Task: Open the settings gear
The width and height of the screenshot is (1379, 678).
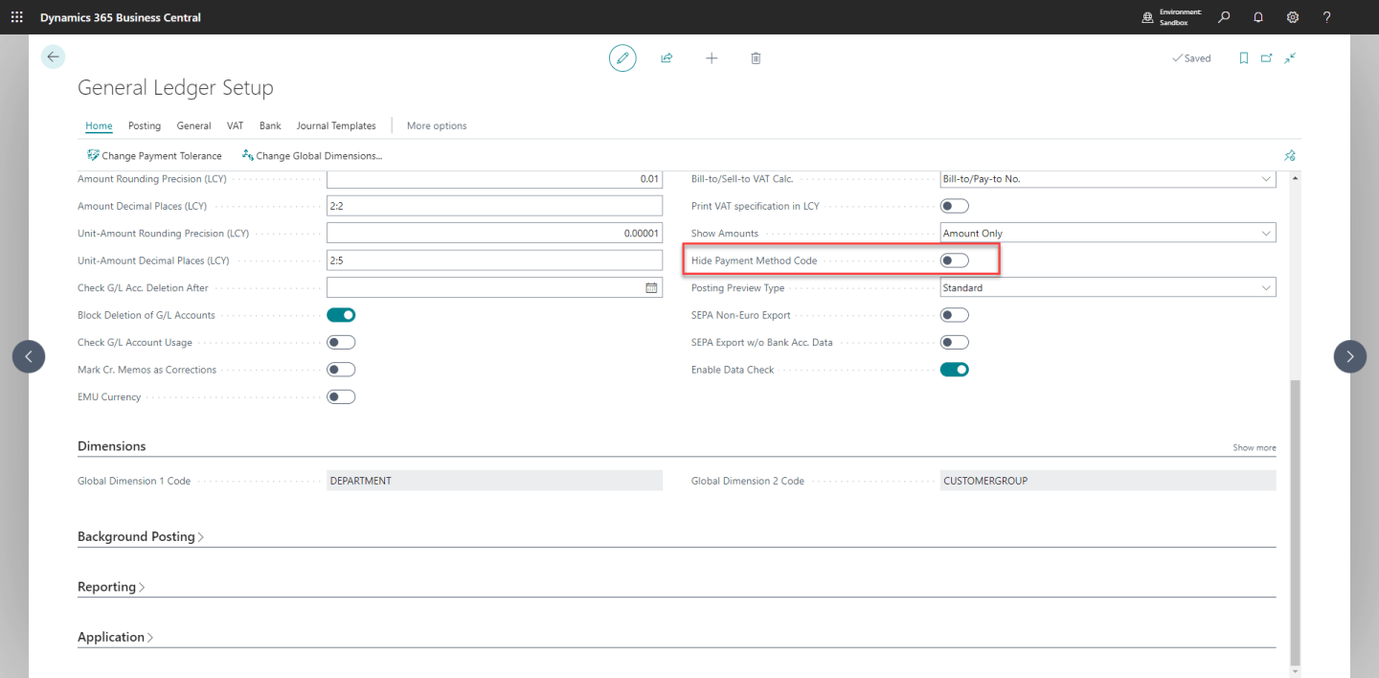Action: coord(1293,17)
